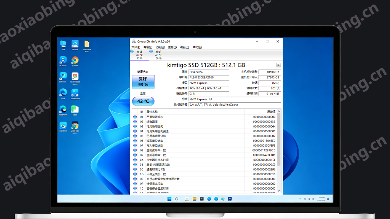Image resolution: width=390 pixels, height=219 pixels.
Task: Open the yellow File Explorer icon on the taskbar
Action: coord(195,199)
